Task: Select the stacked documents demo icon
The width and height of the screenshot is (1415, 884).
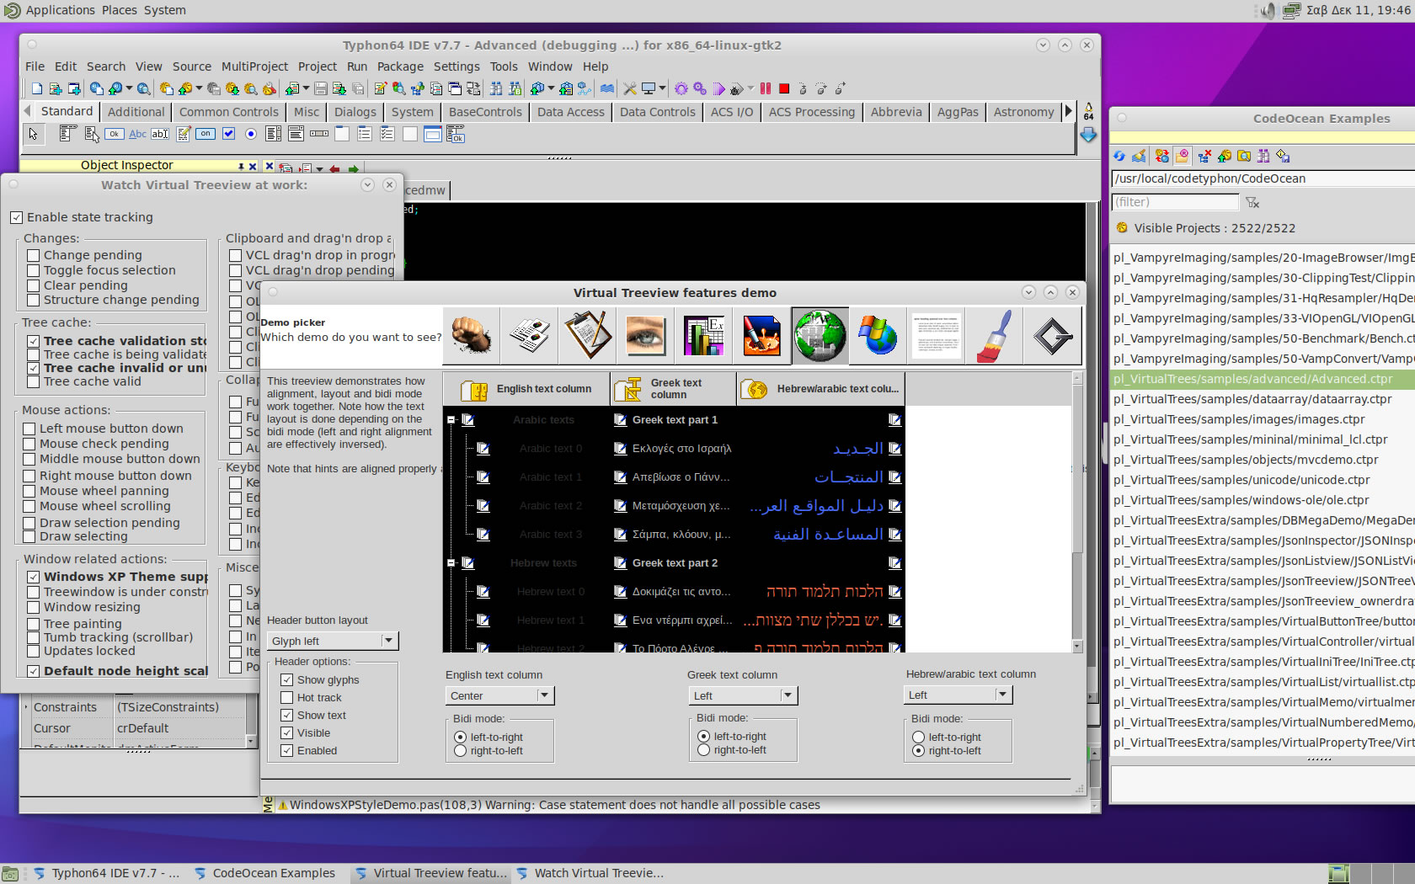Action: coord(529,335)
